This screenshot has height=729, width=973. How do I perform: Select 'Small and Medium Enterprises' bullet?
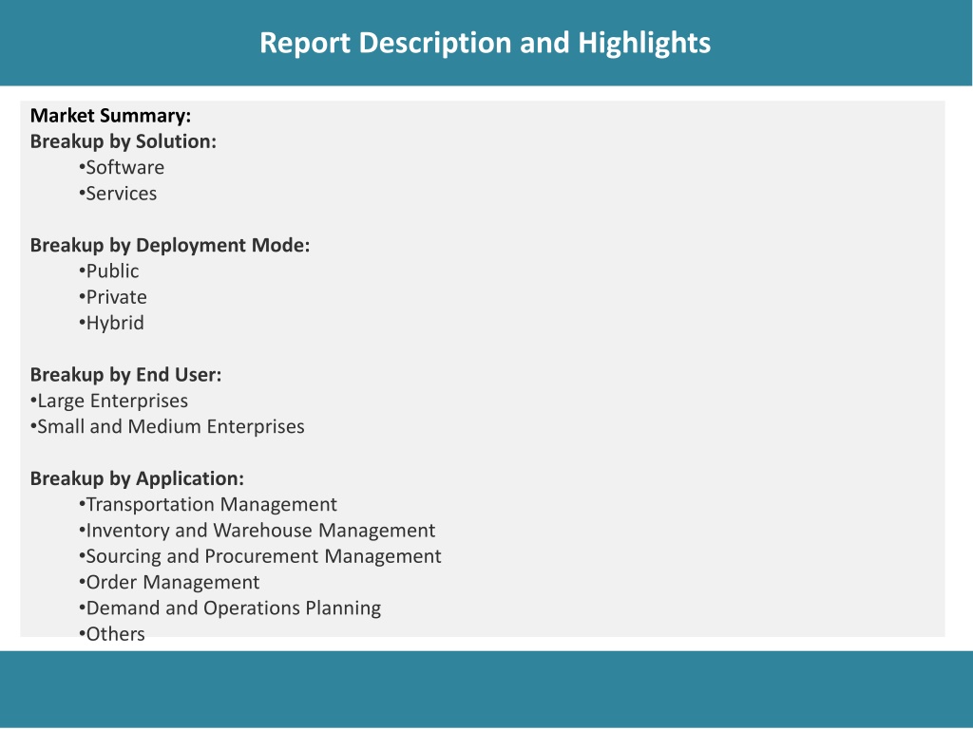167,426
